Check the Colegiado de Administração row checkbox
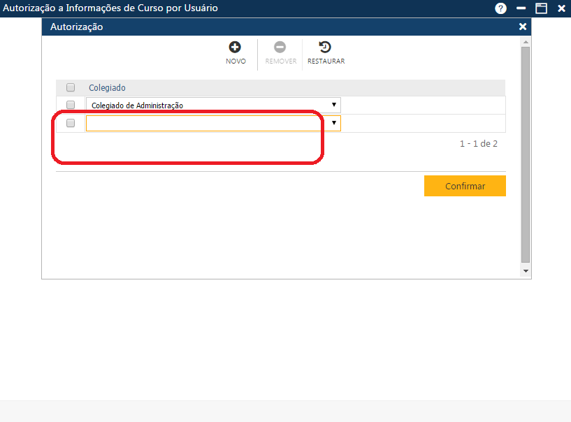The image size is (571, 422). coord(71,105)
